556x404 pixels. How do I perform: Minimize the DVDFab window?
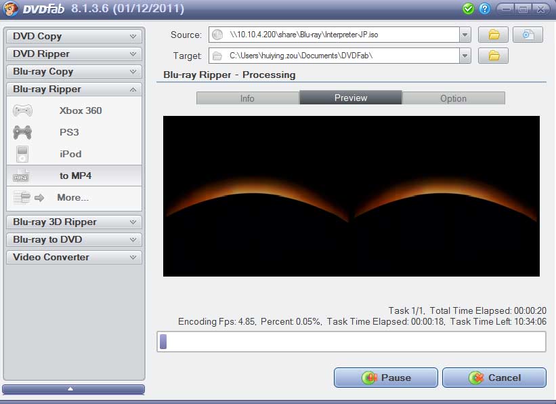tap(506, 9)
